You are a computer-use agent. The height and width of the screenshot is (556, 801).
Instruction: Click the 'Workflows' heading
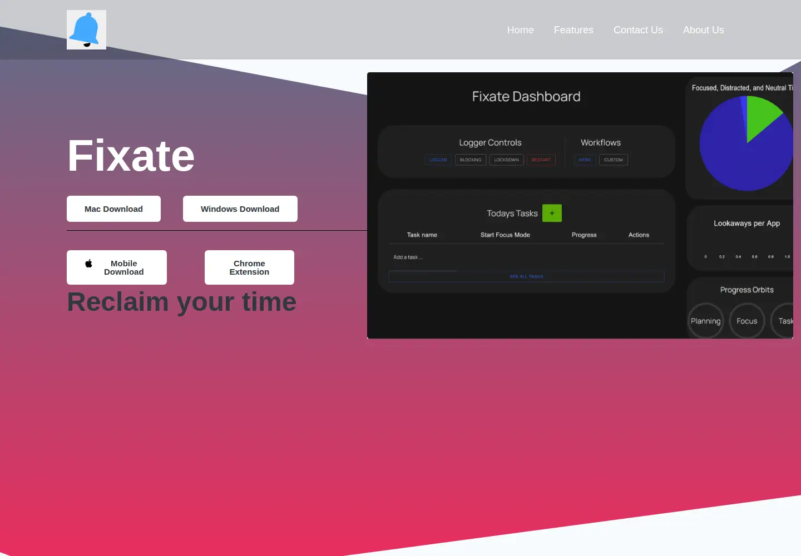tap(601, 143)
